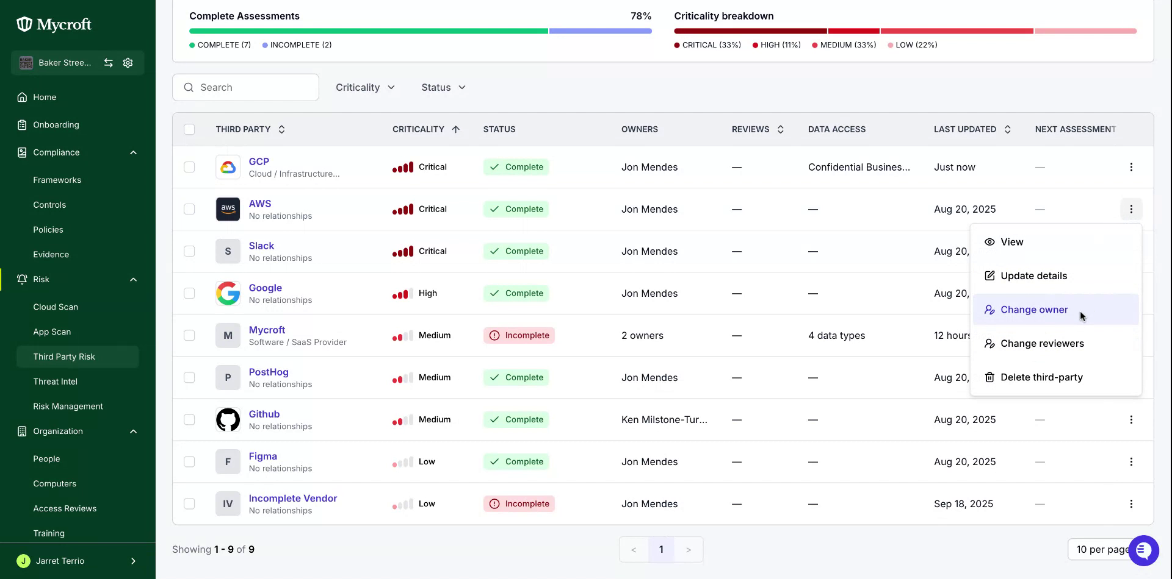Image resolution: width=1172 pixels, height=579 pixels.
Task: Click the workspace switch arrows icon
Action: 108,63
